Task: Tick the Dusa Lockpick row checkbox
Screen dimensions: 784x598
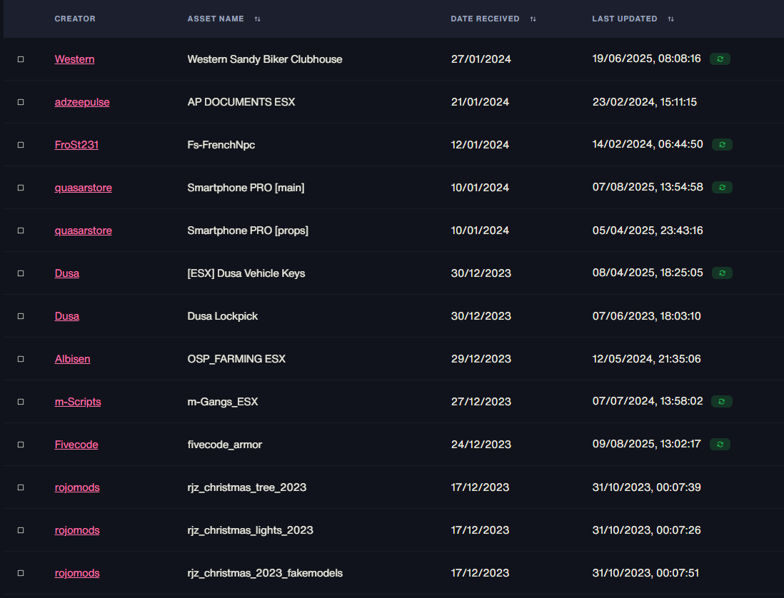Action: (21, 316)
